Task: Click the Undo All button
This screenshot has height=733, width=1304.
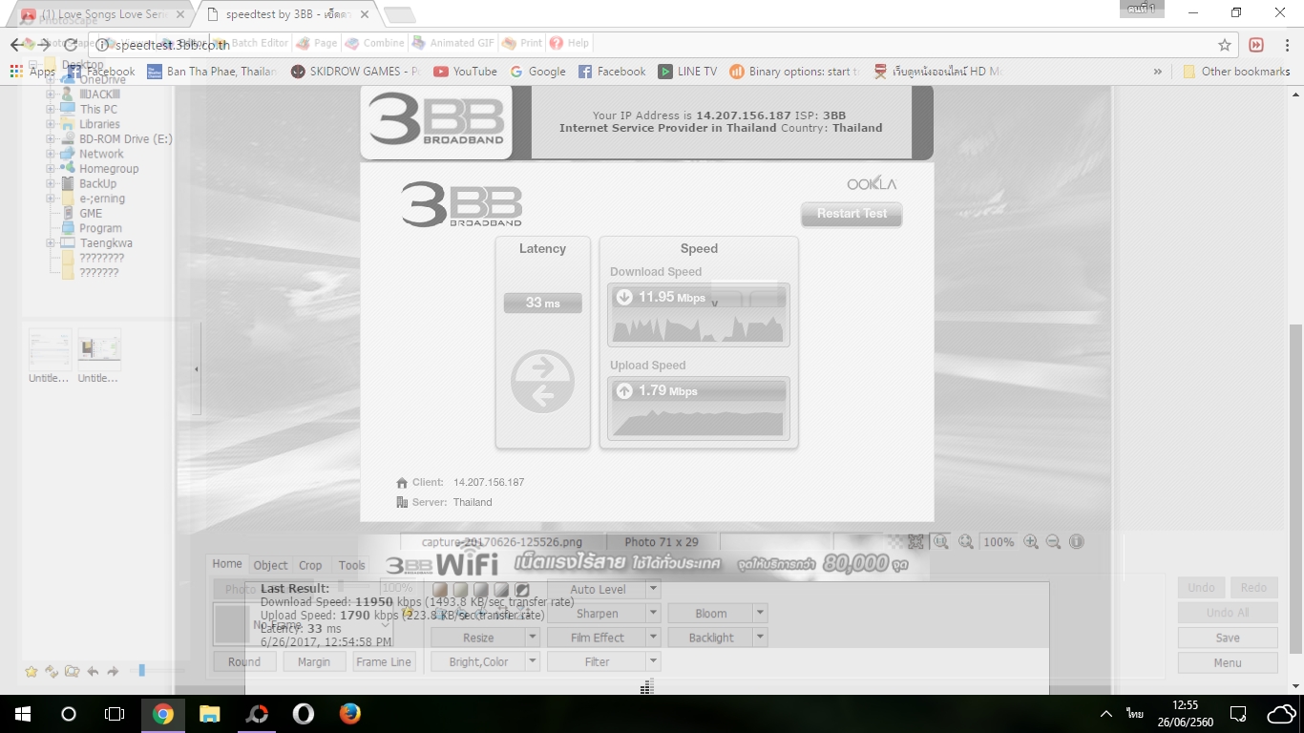Action: pyautogui.click(x=1228, y=613)
